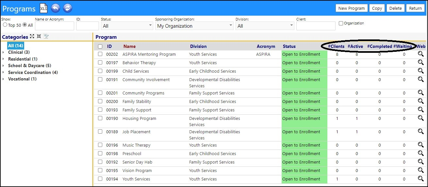Click magnifier icon for Vision Program

tap(420, 170)
